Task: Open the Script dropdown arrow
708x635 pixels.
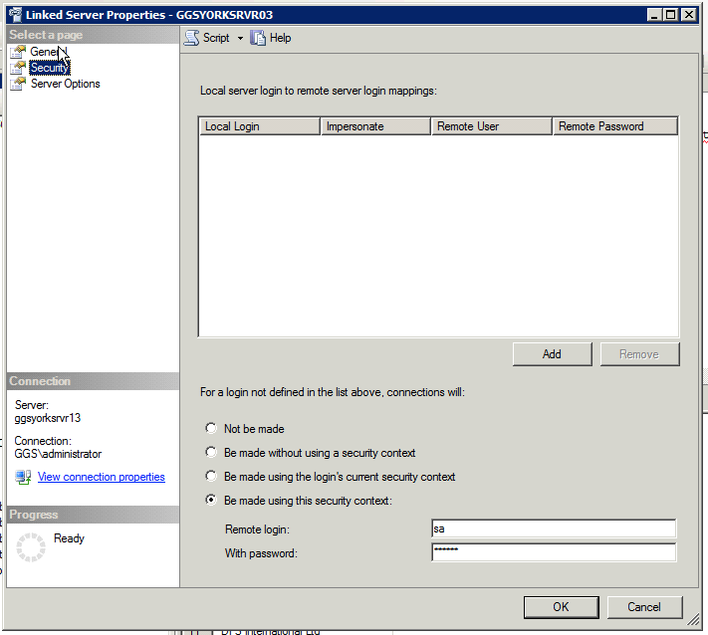Action: coord(240,39)
